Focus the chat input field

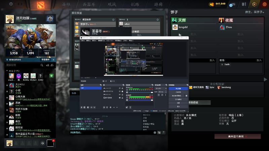click(x=112, y=133)
